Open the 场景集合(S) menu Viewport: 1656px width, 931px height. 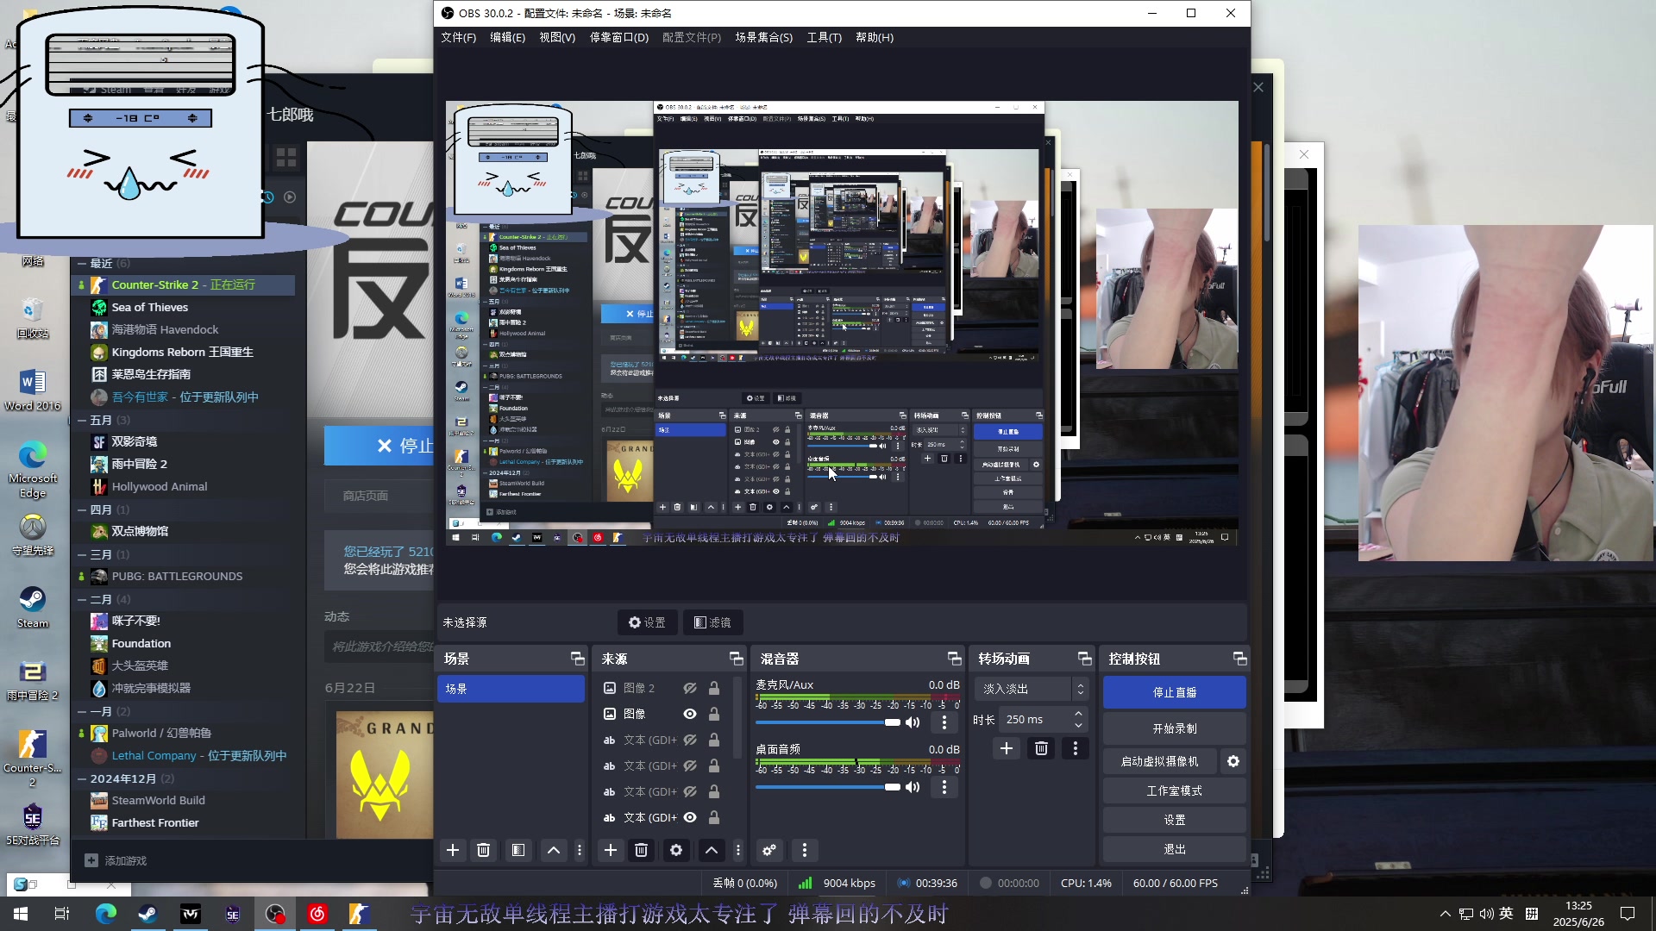[763, 37]
